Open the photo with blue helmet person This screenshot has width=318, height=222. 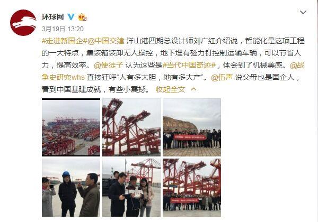pos(71,188)
